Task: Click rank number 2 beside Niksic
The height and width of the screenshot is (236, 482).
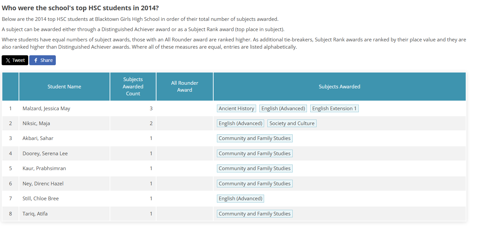Action: coord(10,123)
